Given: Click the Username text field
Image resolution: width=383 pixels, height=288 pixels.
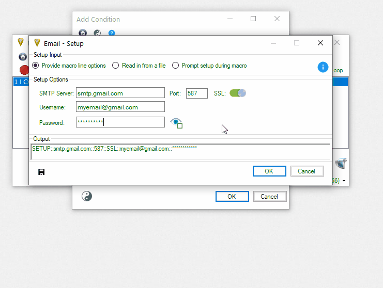Looking at the screenshot, I should pos(120,107).
